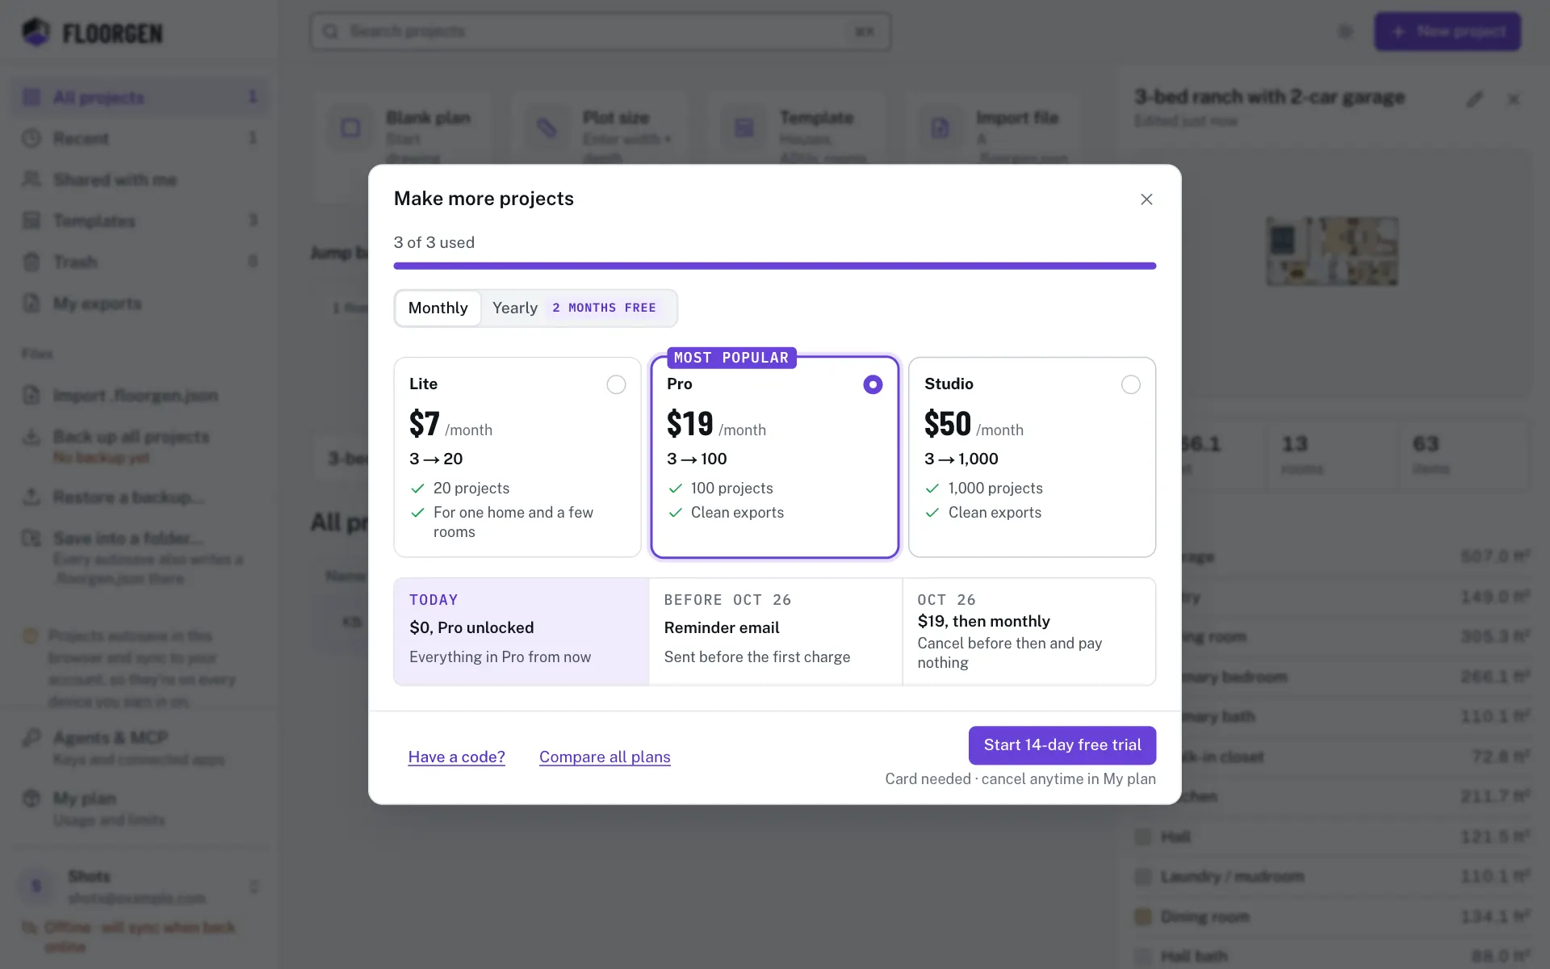Screen dimensions: 1550x969
Task: Switch to Yearly billing tab
Action: point(578,308)
